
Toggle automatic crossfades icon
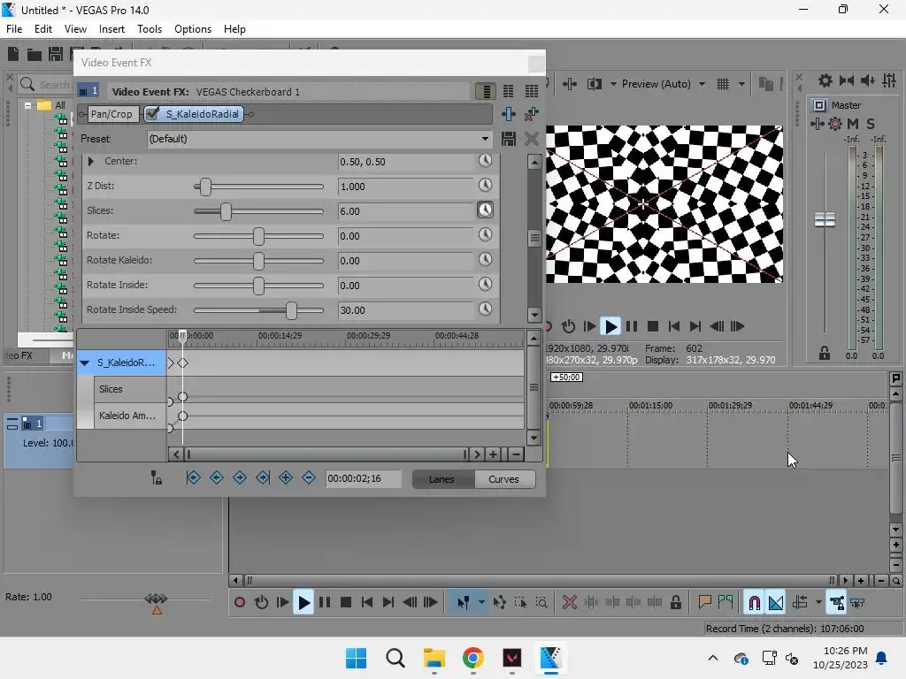click(x=776, y=602)
